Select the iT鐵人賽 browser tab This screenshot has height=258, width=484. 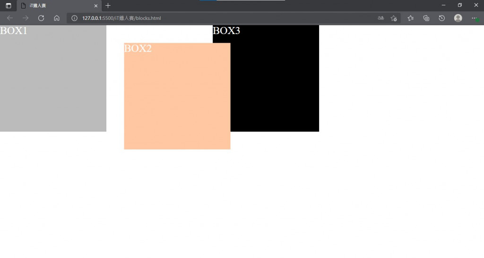[59, 6]
